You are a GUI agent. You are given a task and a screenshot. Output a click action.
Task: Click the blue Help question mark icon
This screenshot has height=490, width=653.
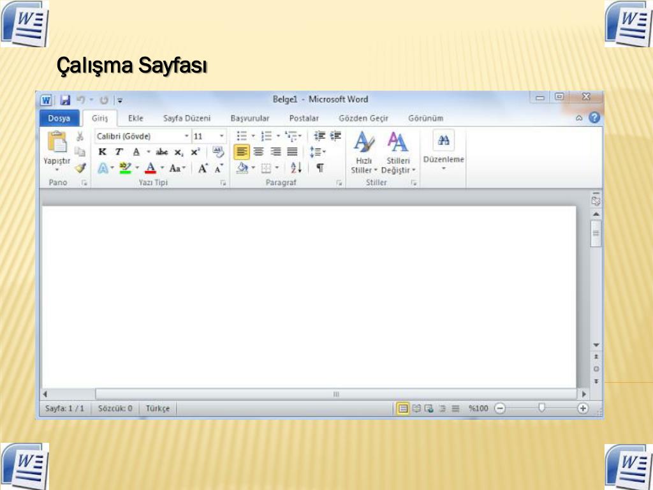point(595,118)
